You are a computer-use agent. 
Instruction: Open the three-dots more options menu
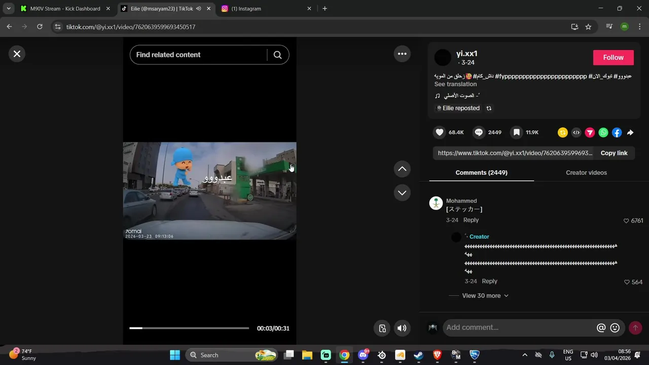pyautogui.click(x=402, y=54)
